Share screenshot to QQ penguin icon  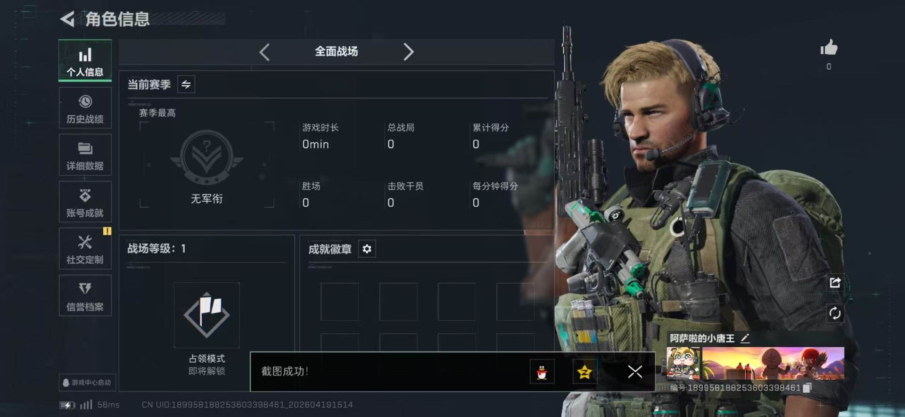point(542,372)
